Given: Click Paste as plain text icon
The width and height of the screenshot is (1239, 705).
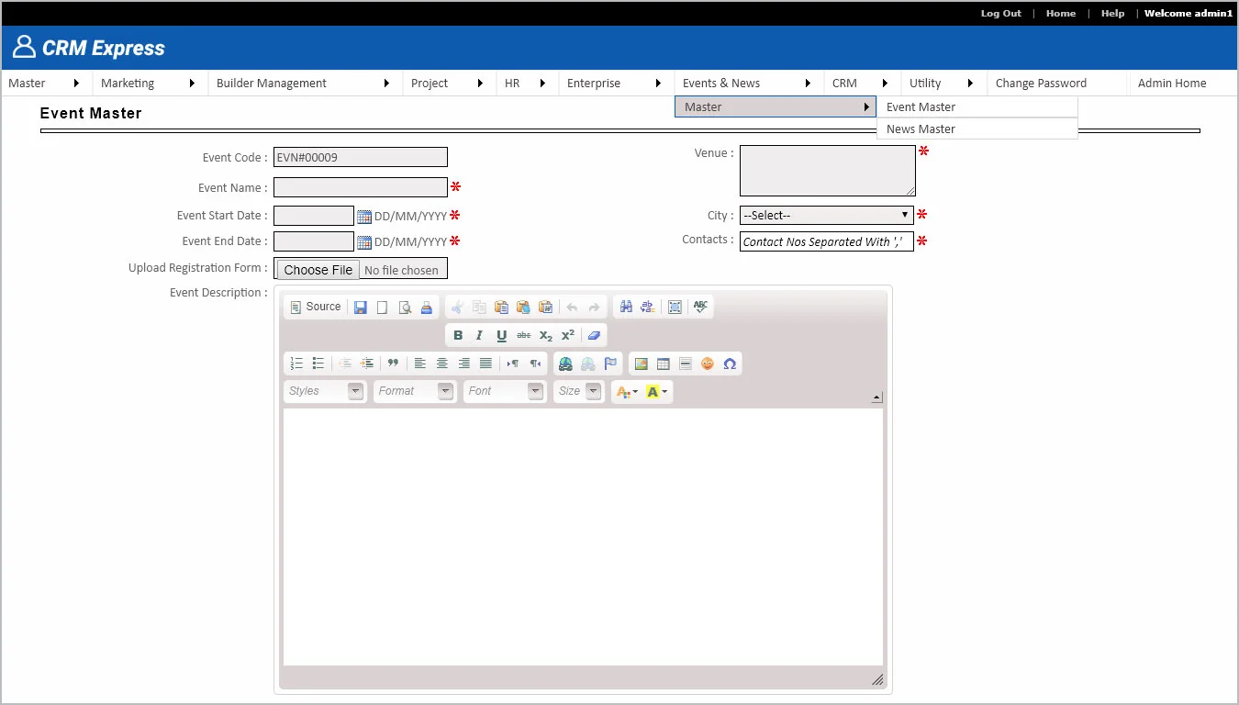Looking at the screenshot, I should [x=523, y=308].
